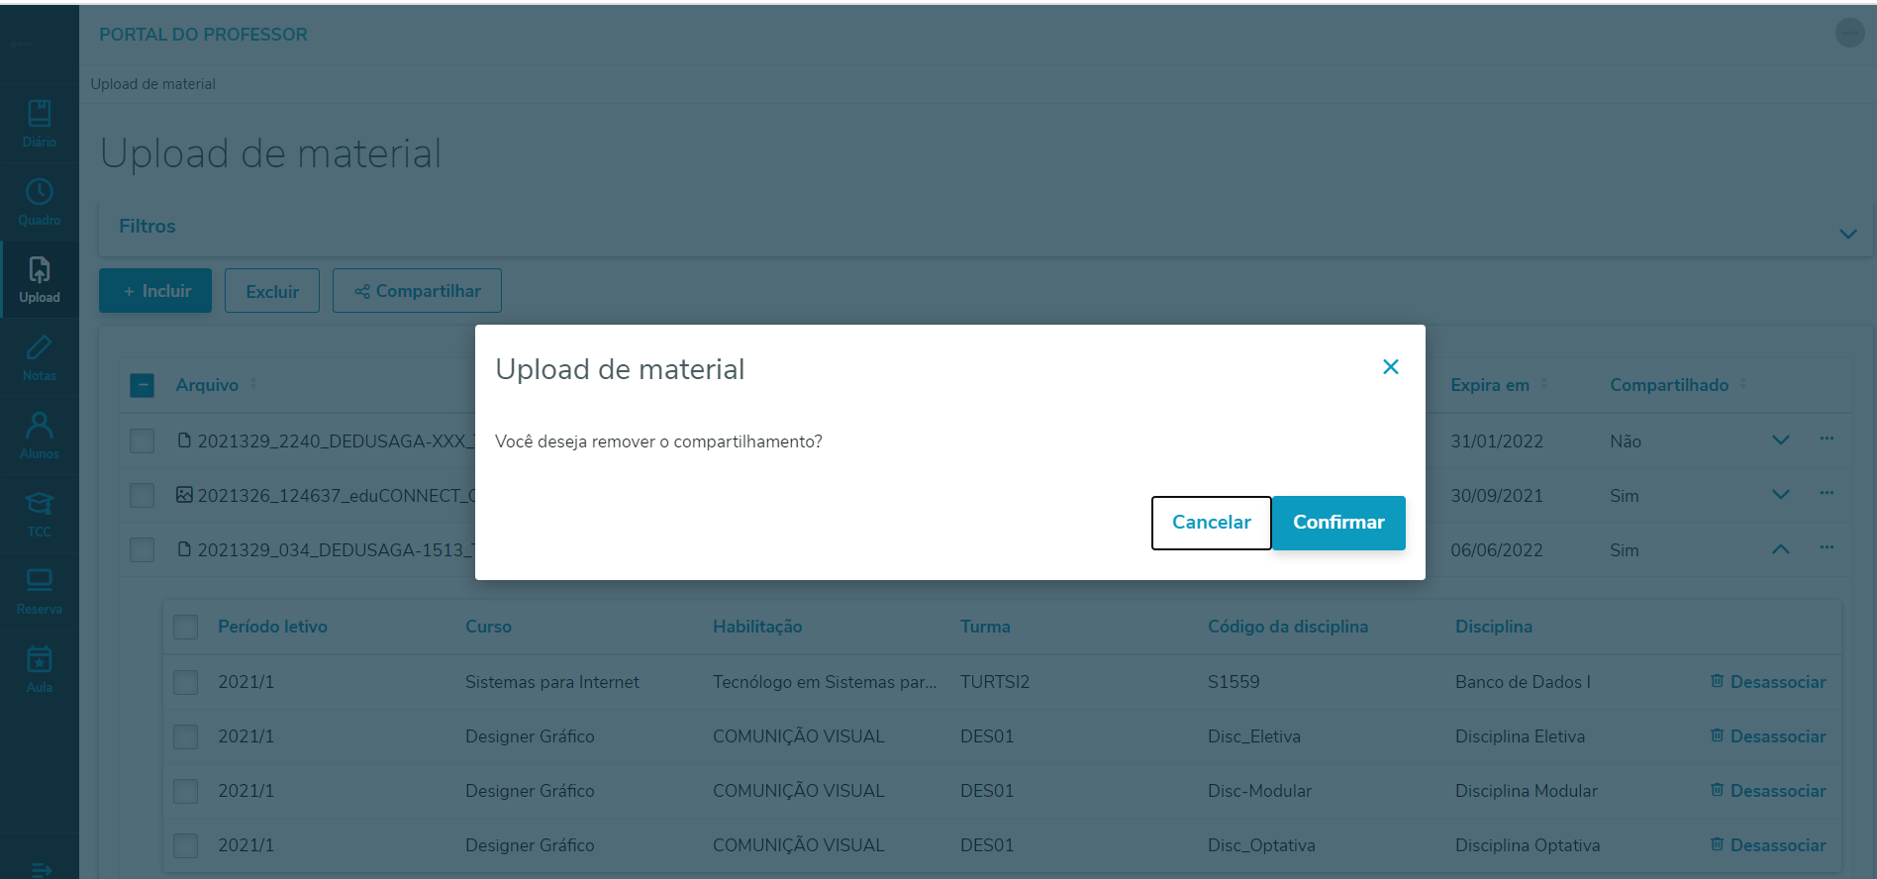Select the Disc-Modular code cell

(1259, 791)
